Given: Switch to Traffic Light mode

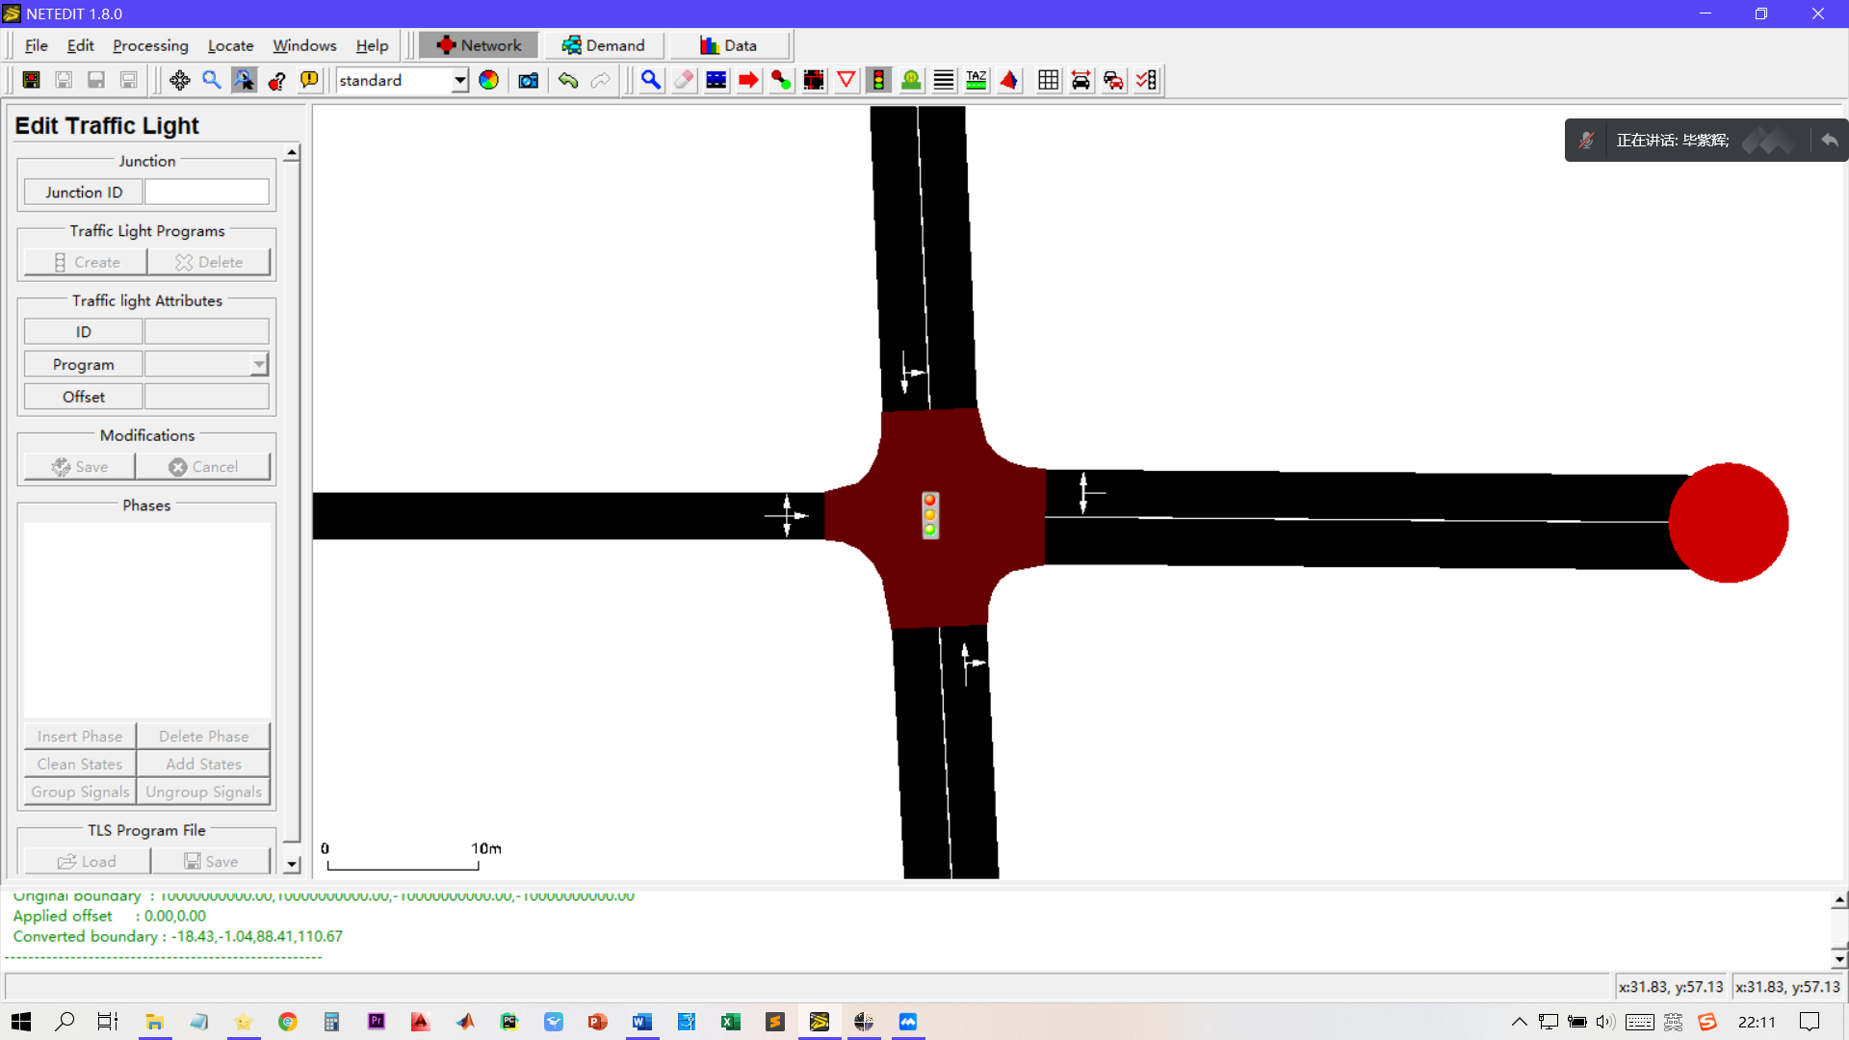Looking at the screenshot, I should point(879,80).
